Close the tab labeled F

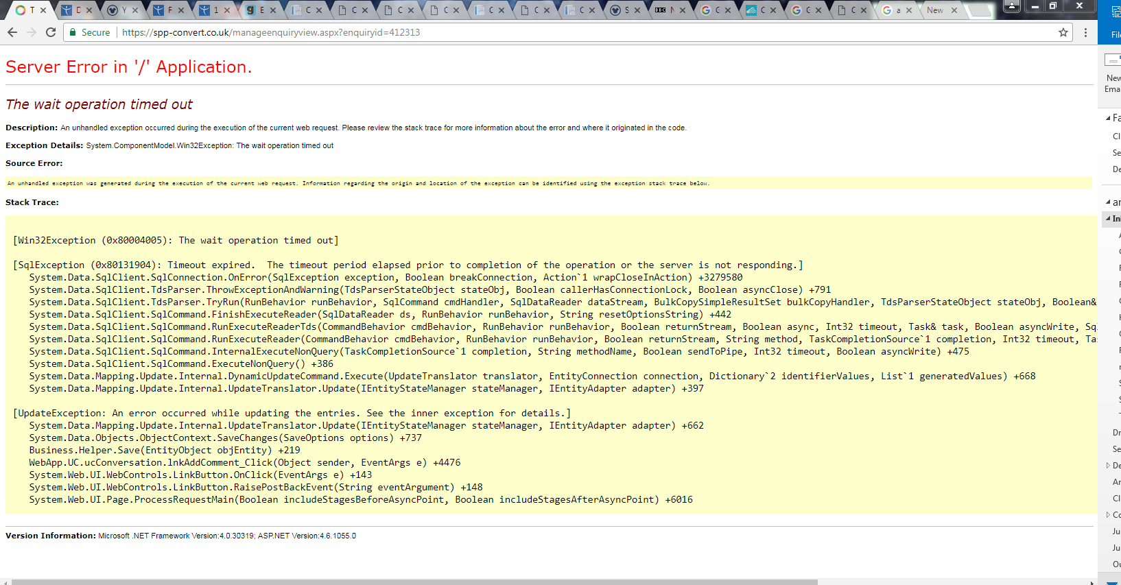point(181,10)
